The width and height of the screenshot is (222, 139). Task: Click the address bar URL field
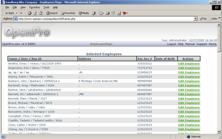[102, 19]
